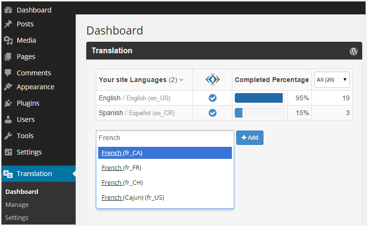This screenshot has width=367, height=226.
Task: Open the Tools menu
Action: pyautogui.click(x=25, y=136)
